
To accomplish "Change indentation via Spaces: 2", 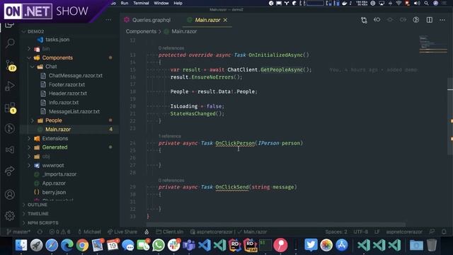I will click(x=336, y=232).
